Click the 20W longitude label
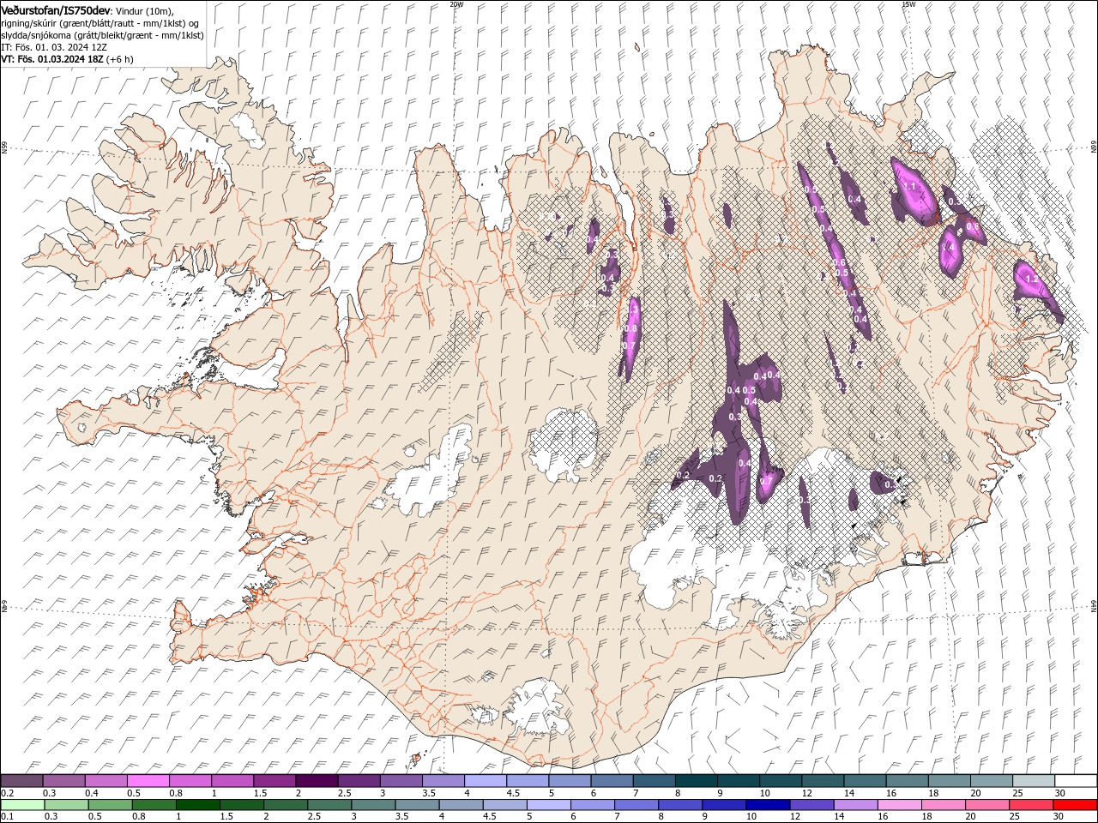The height and width of the screenshot is (823, 1098). click(456, 3)
